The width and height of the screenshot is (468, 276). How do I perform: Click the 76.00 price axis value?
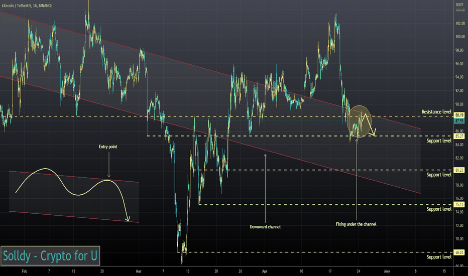click(x=460, y=198)
